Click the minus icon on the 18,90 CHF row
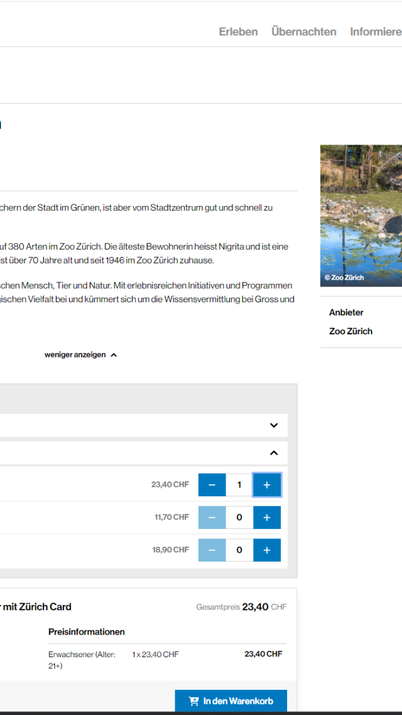Viewport: 402px width, 715px height. 212,550
